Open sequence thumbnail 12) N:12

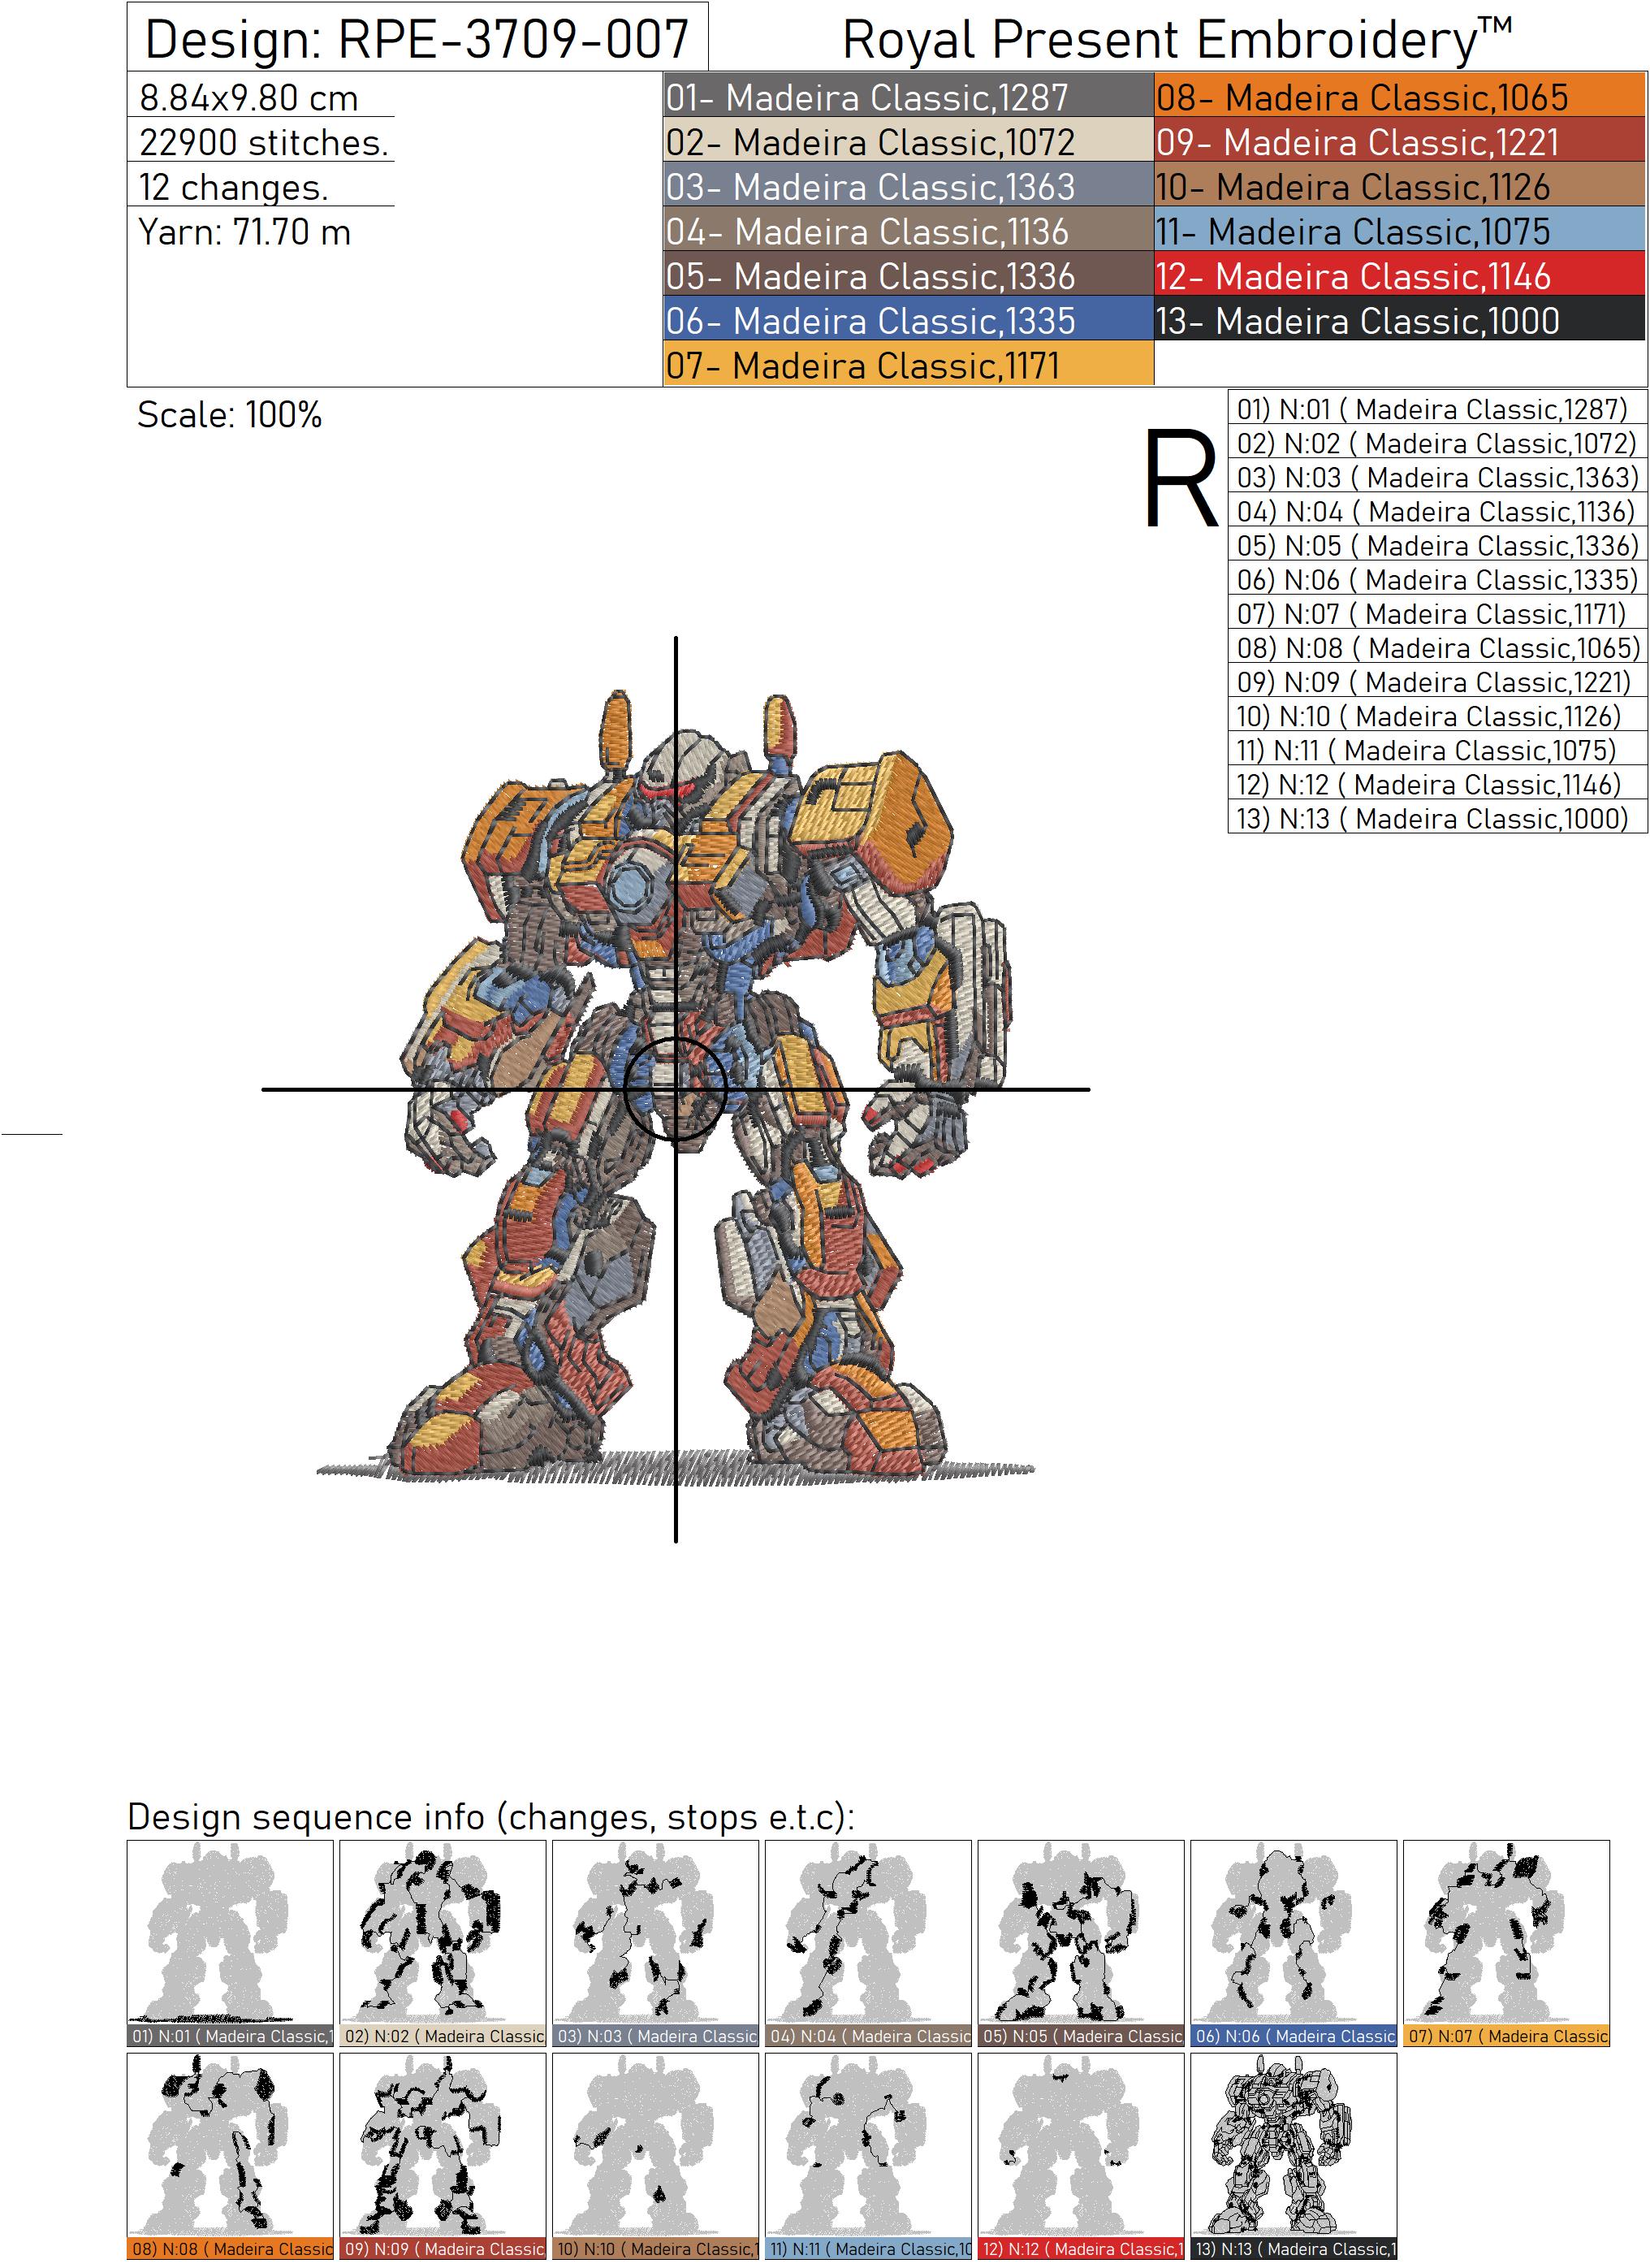tap(1082, 2156)
